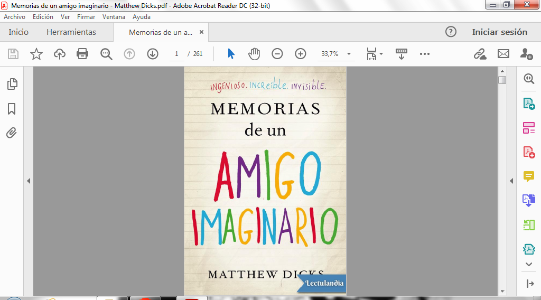Click Iniciar sesión
541x300 pixels.
pyautogui.click(x=500, y=32)
